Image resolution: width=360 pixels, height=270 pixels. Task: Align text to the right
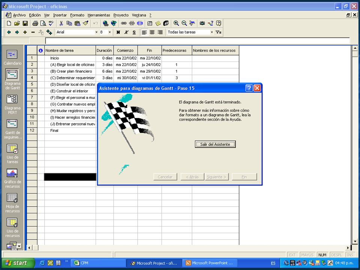pos(160,32)
